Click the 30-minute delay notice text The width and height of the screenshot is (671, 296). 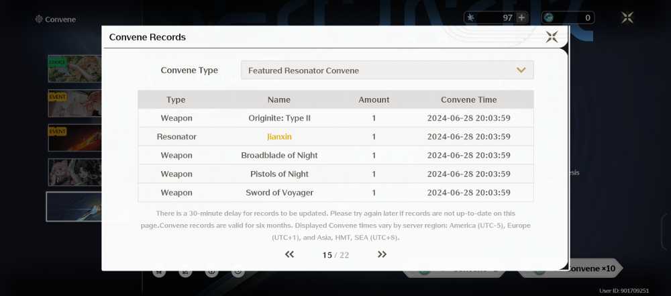pos(335,226)
